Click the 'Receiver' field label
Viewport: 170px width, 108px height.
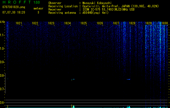tap(55, 9)
